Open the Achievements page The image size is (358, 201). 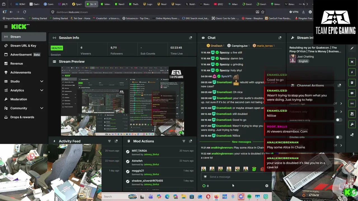click(24, 72)
